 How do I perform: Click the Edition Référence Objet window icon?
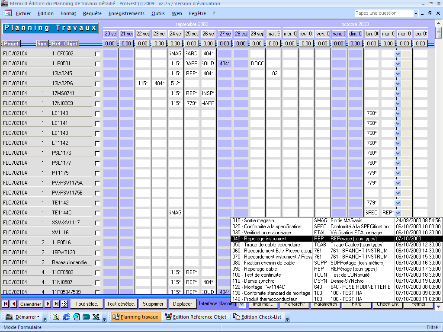(168, 317)
